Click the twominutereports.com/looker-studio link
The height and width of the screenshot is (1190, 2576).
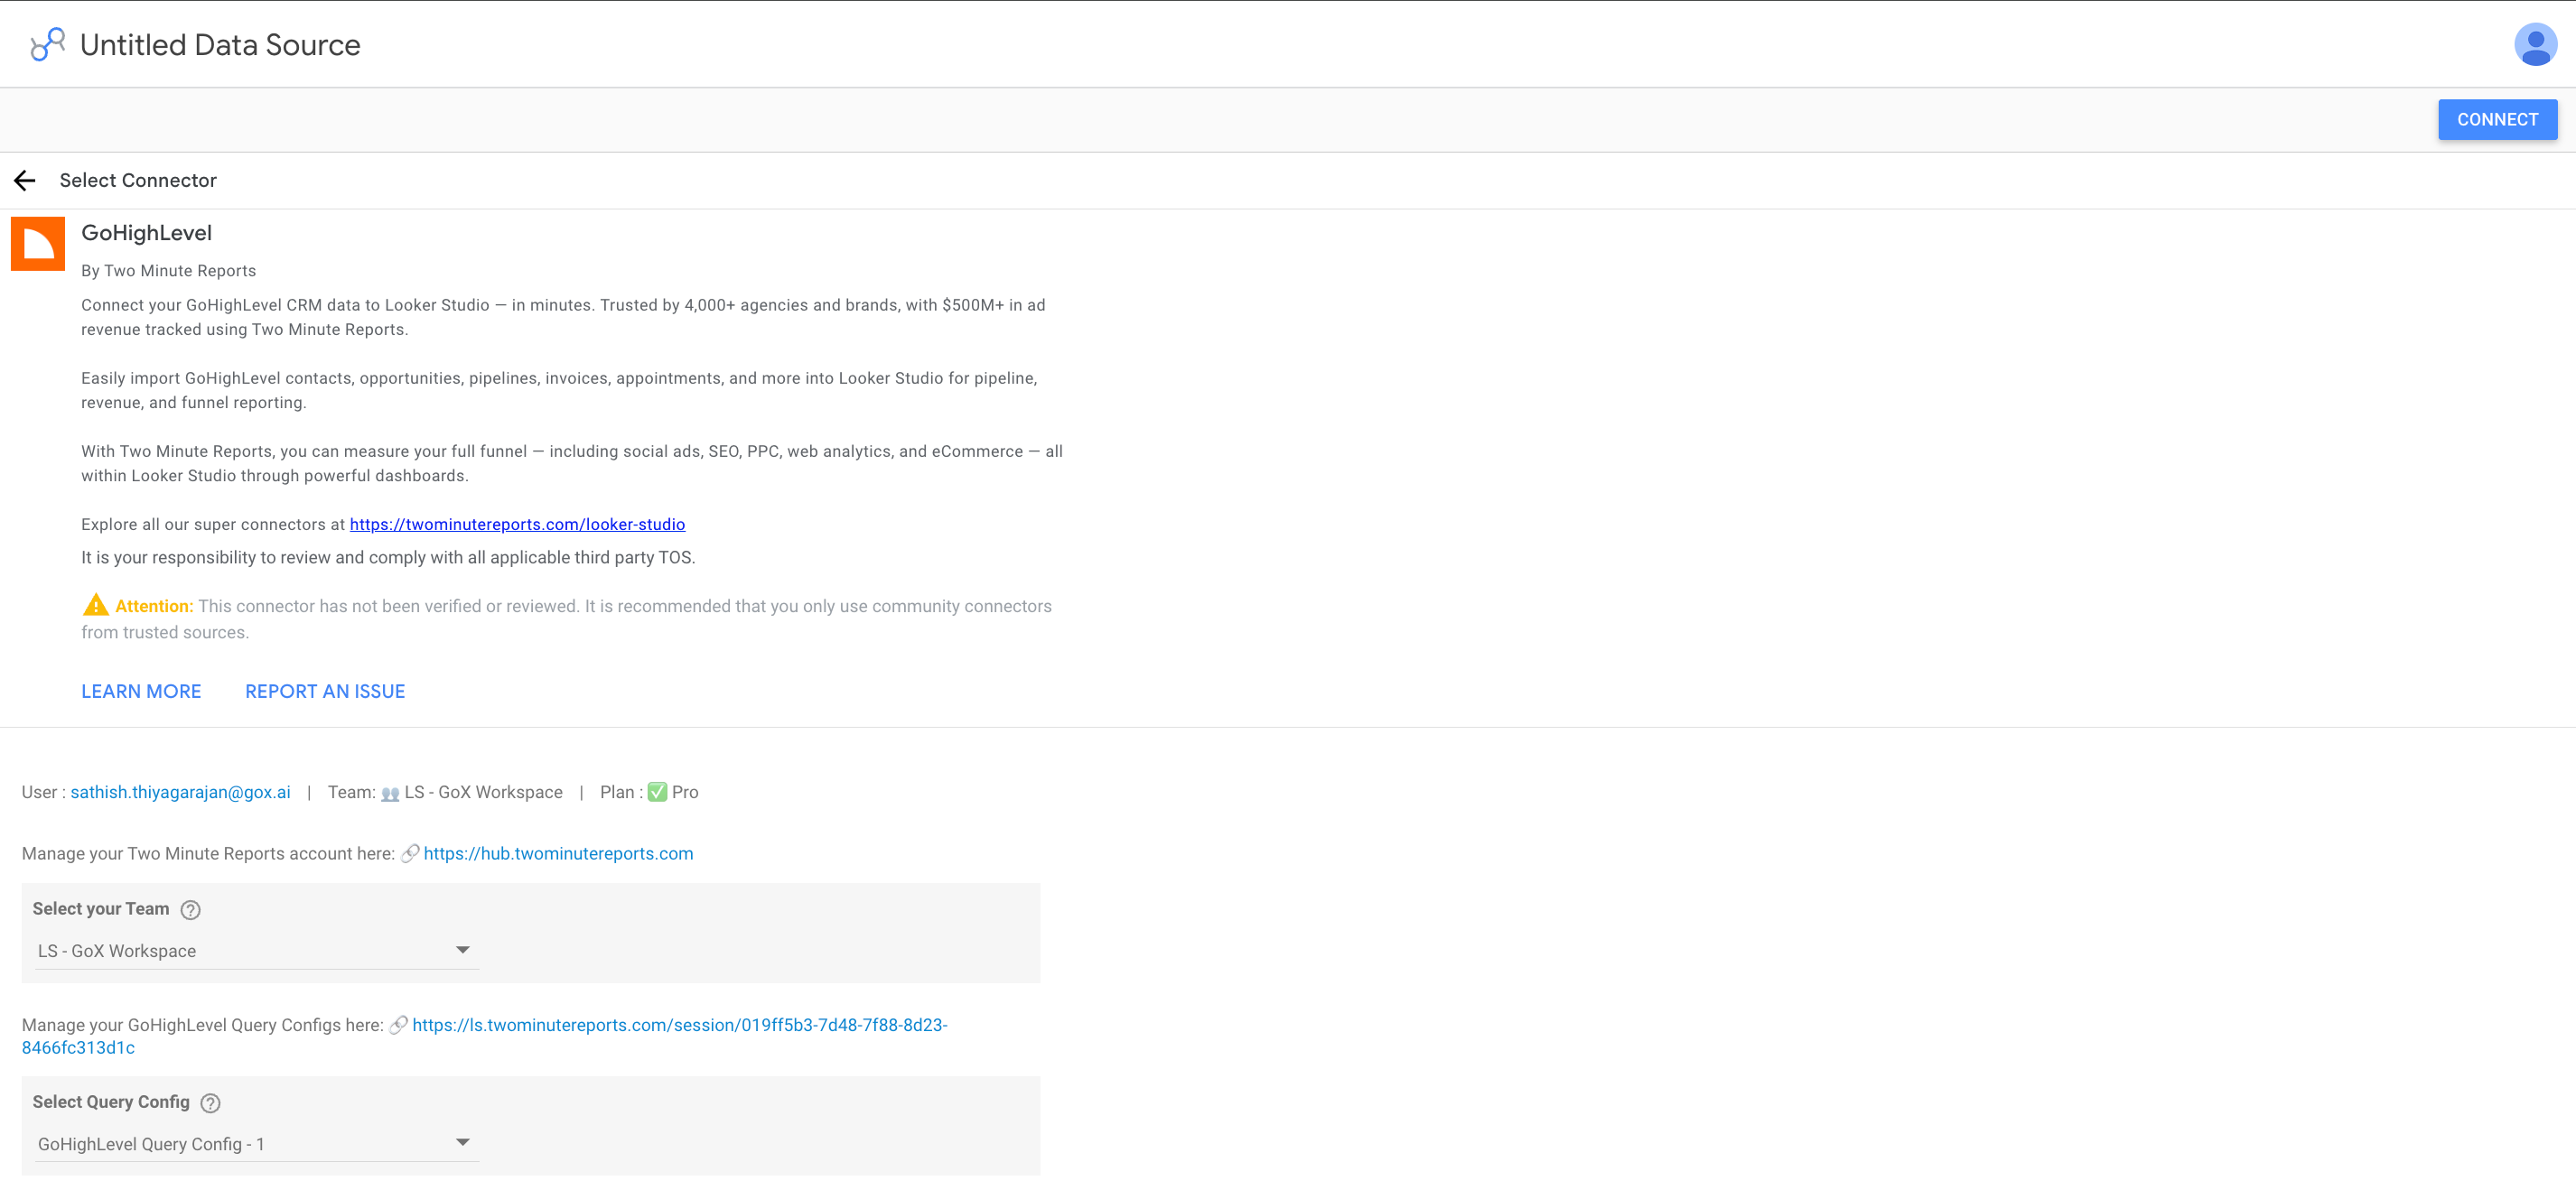517,524
